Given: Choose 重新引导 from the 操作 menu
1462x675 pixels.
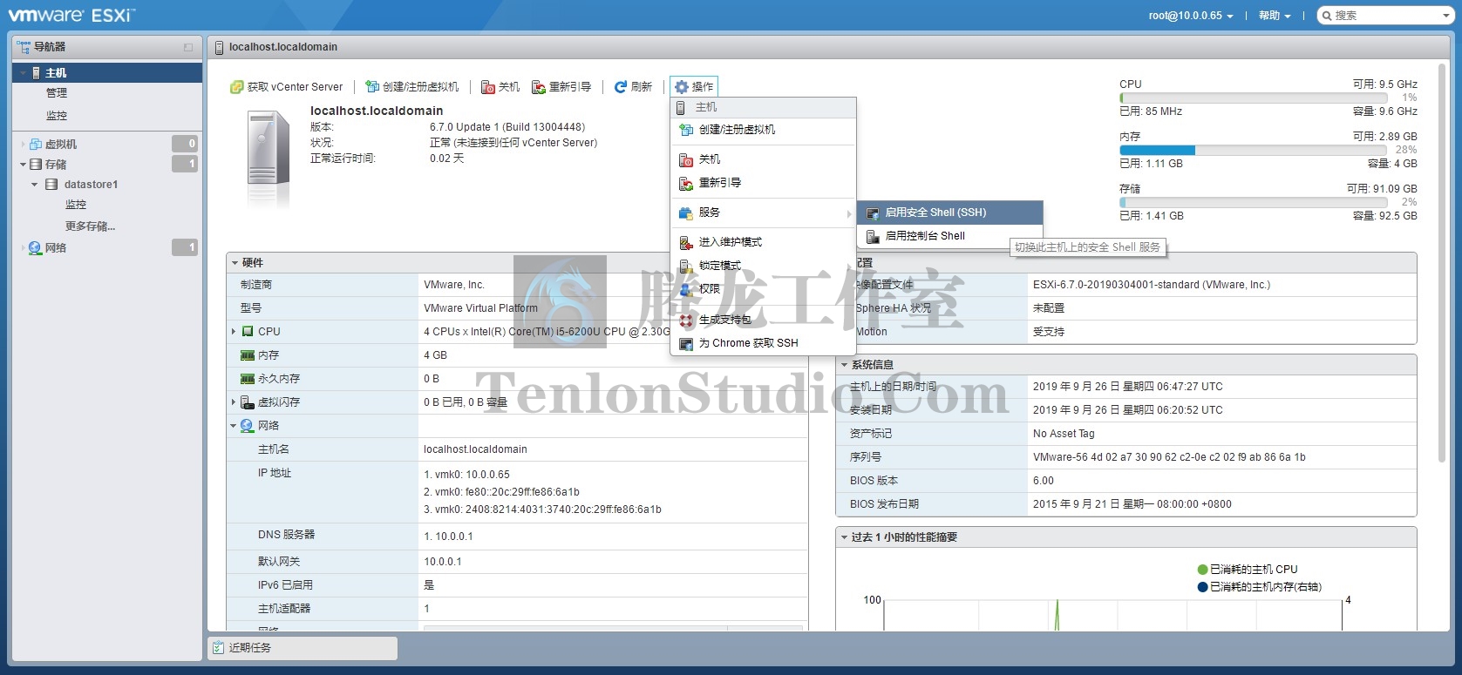Looking at the screenshot, I should click(763, 183).
